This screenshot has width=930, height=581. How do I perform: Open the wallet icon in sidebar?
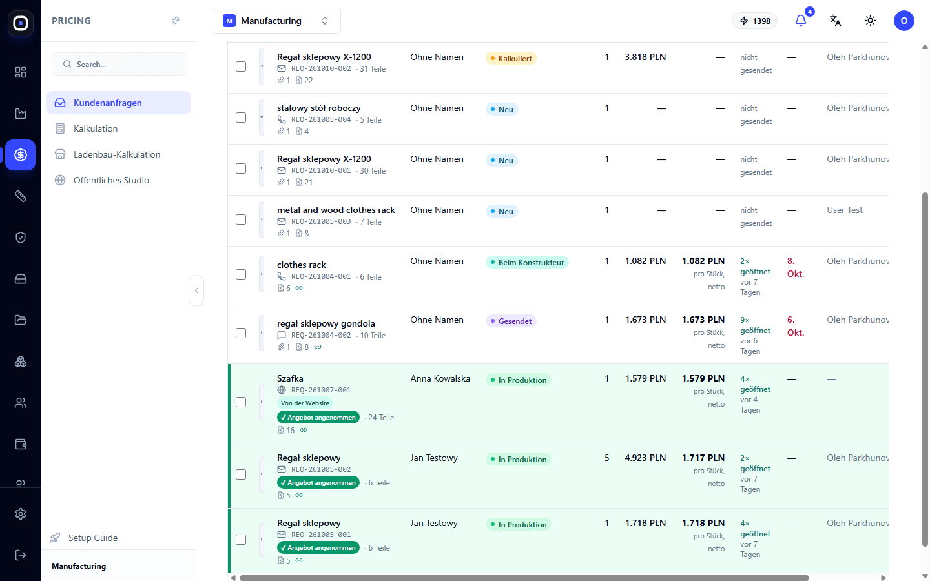21,444
